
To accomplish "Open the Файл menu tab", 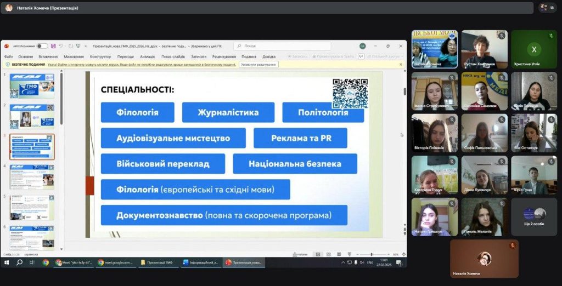I will pyautogui.click(x=9, y=56).
